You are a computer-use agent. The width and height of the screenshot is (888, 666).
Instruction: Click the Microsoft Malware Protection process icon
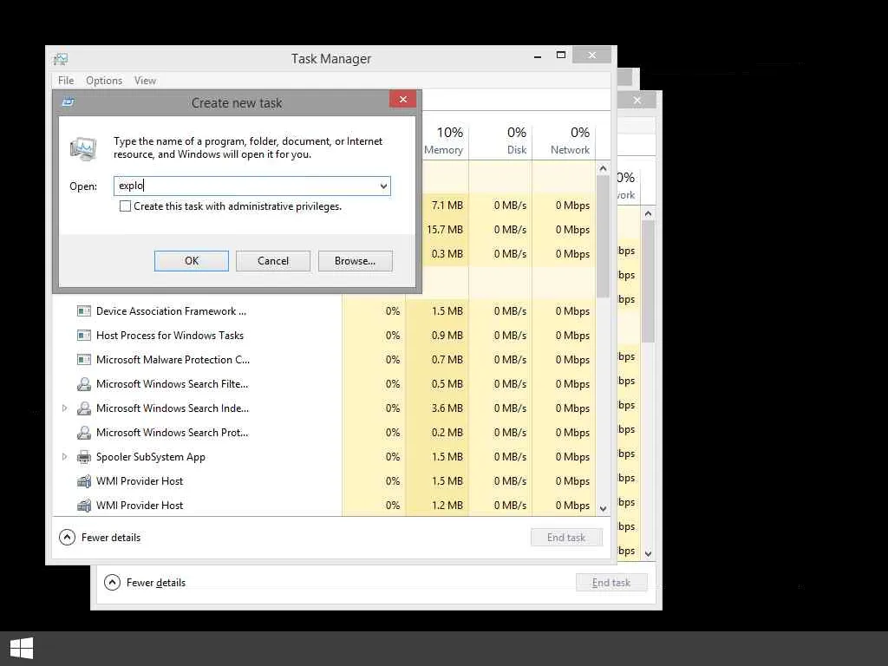(x=84, y=360)
